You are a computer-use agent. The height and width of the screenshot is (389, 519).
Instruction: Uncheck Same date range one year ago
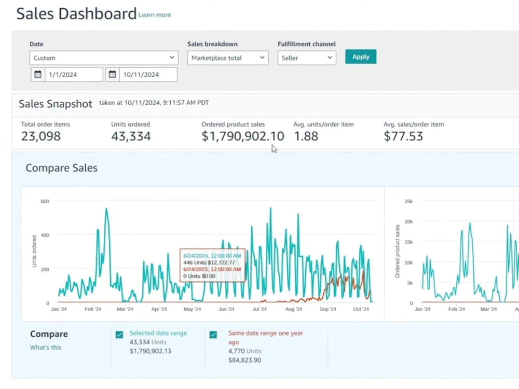[213, 335]
